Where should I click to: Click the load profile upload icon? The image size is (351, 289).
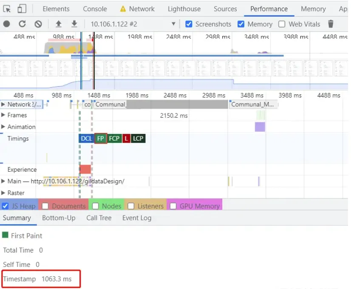tap(59, 24)
